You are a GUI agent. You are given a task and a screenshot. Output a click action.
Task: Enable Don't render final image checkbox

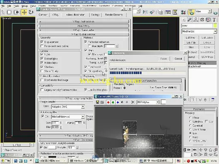point(42,80)
